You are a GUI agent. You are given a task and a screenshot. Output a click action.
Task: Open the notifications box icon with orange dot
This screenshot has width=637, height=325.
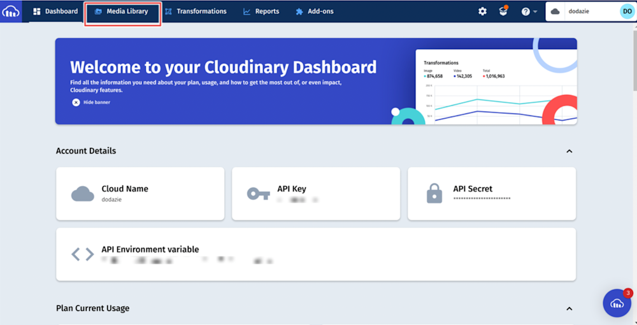click(x=503, y=11)
